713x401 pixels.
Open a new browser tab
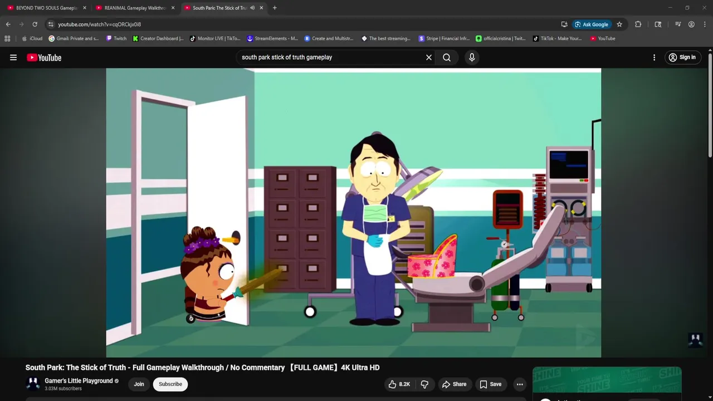[275, 8]
